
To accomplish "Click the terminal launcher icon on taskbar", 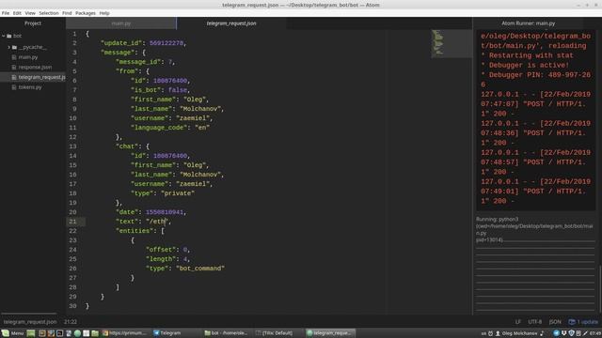I will [x=60, y=333].
